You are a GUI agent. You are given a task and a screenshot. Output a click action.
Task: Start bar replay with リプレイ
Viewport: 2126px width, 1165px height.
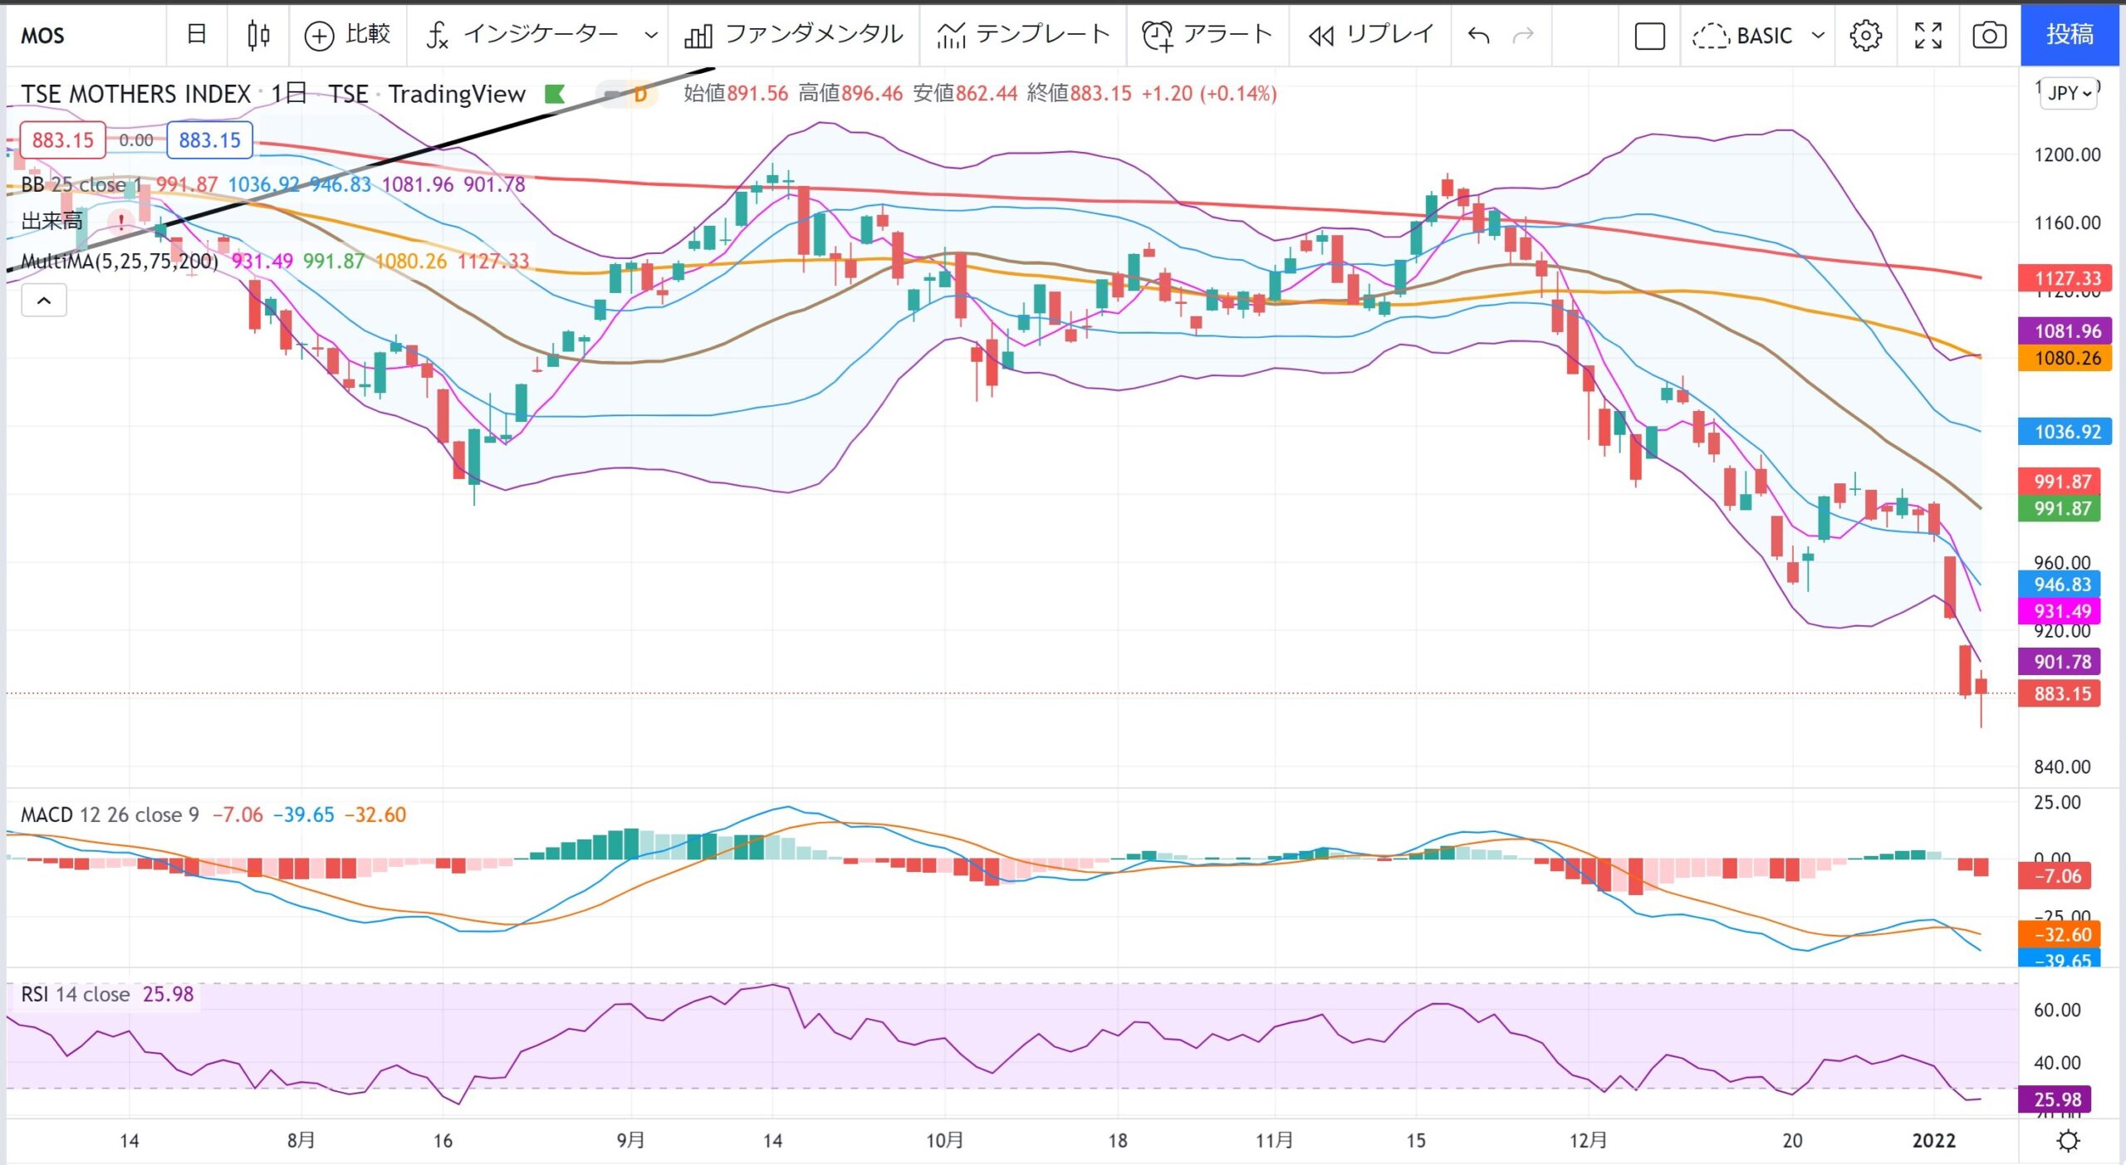pyautogui.click(x=1370, y=35)
